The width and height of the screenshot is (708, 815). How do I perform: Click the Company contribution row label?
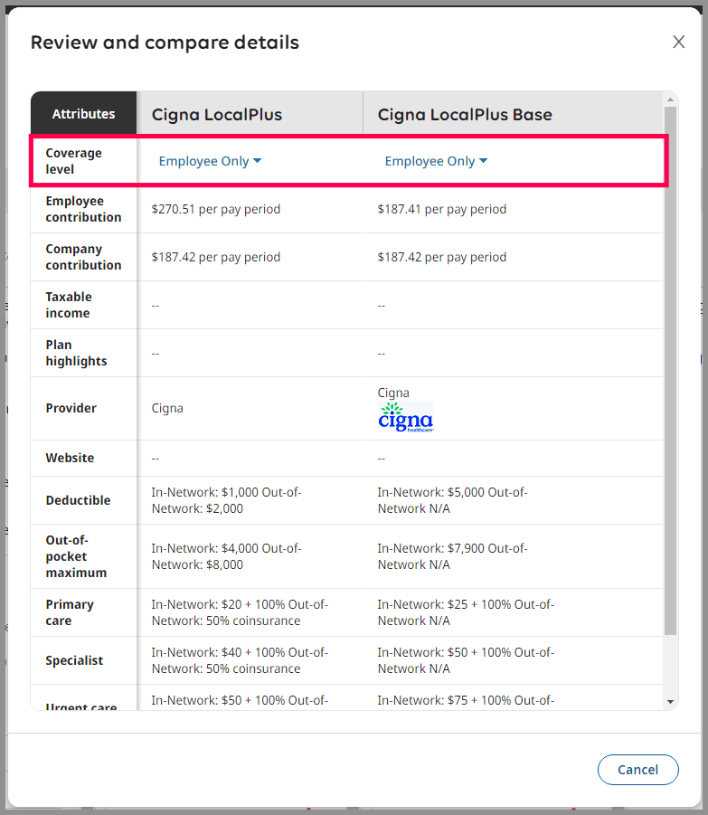point(83,257)
